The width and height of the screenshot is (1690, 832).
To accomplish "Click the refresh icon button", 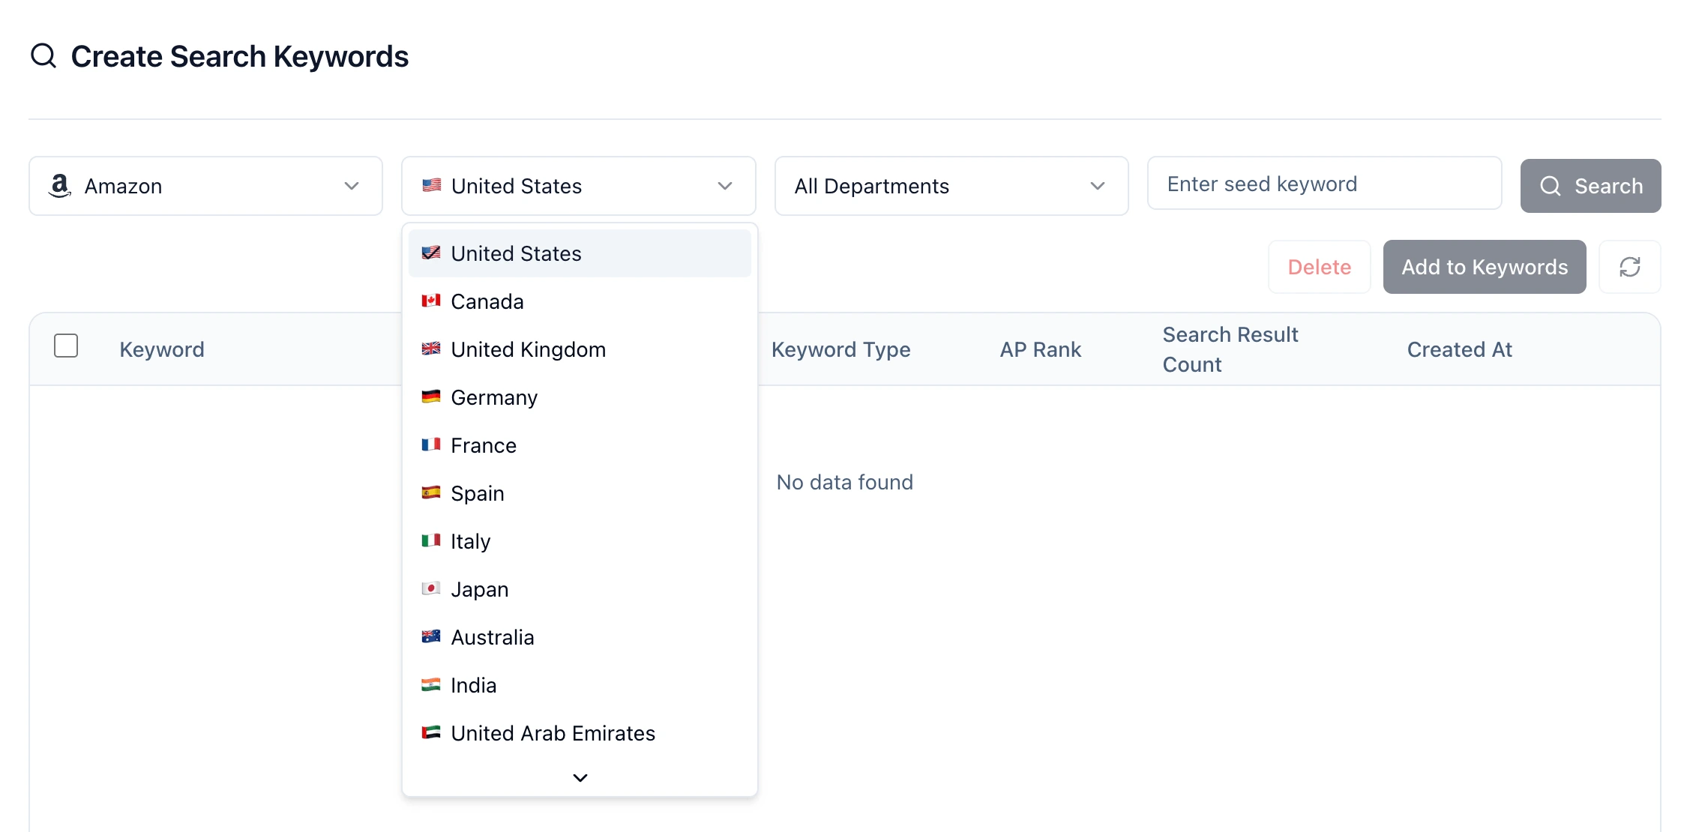I will (x=1629, y=267).
